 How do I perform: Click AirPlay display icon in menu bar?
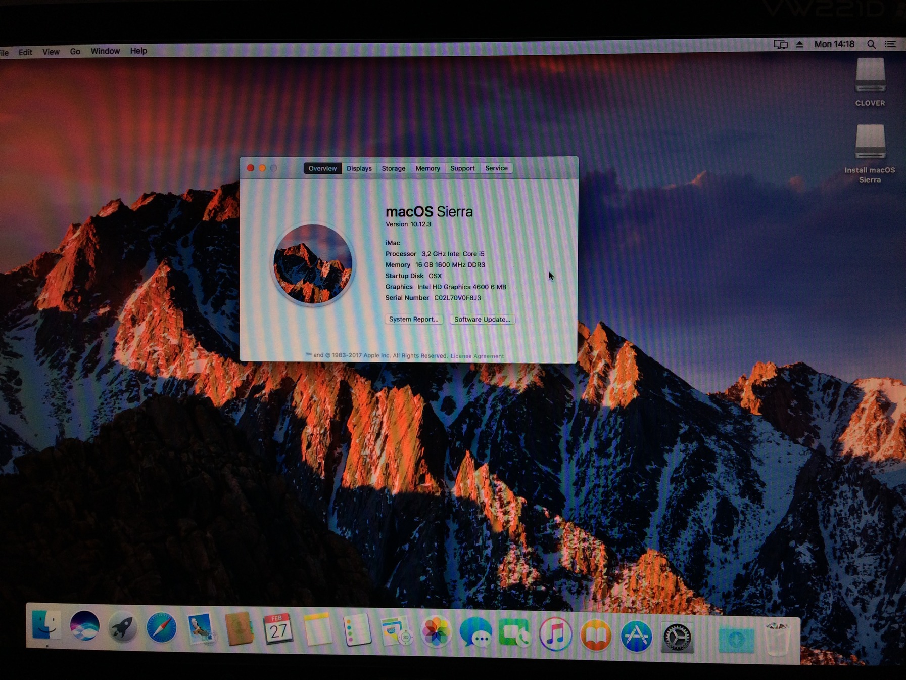(x=781, y=44)
